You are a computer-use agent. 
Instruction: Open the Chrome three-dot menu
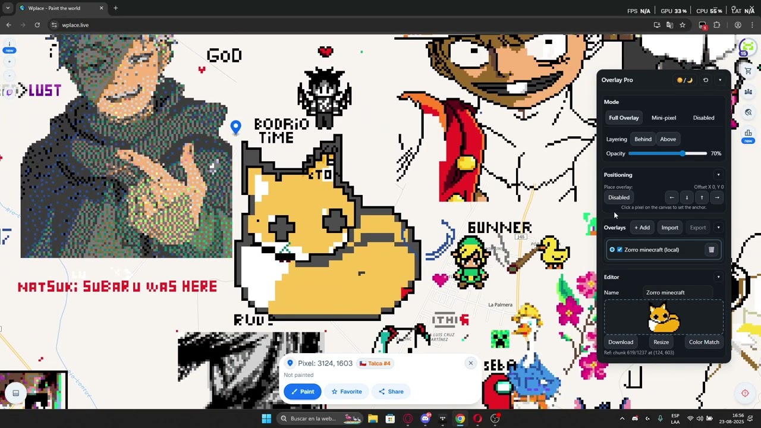pyautogui.click(x=753, y=25)
